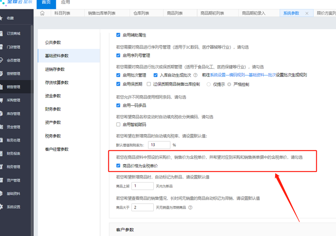Switch to 销售出库单列表 tab
This screenshot has height=236, width=336.
point(102,13)
